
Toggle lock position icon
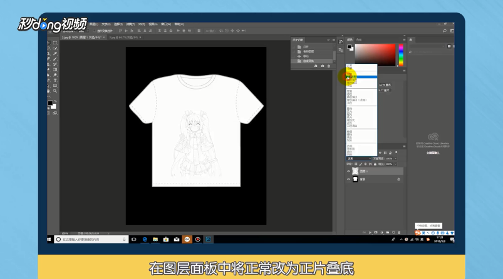(x=365, y=164)
